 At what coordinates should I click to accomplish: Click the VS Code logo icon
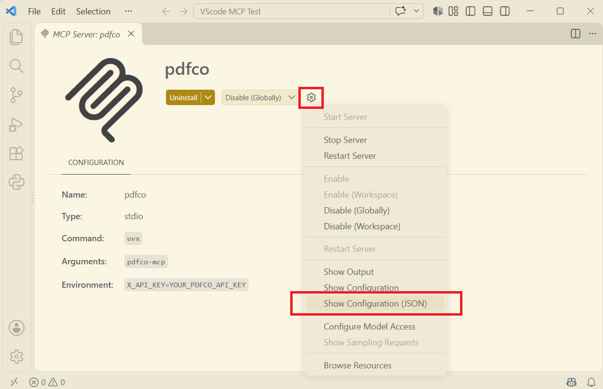click(11, 11)
